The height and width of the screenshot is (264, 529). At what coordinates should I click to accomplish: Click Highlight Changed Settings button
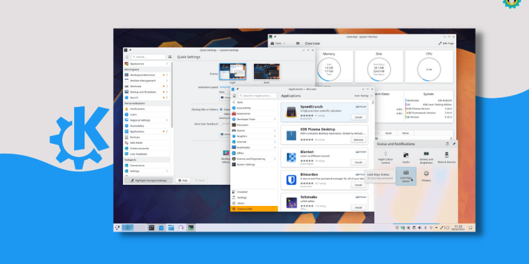click(148, 180)
